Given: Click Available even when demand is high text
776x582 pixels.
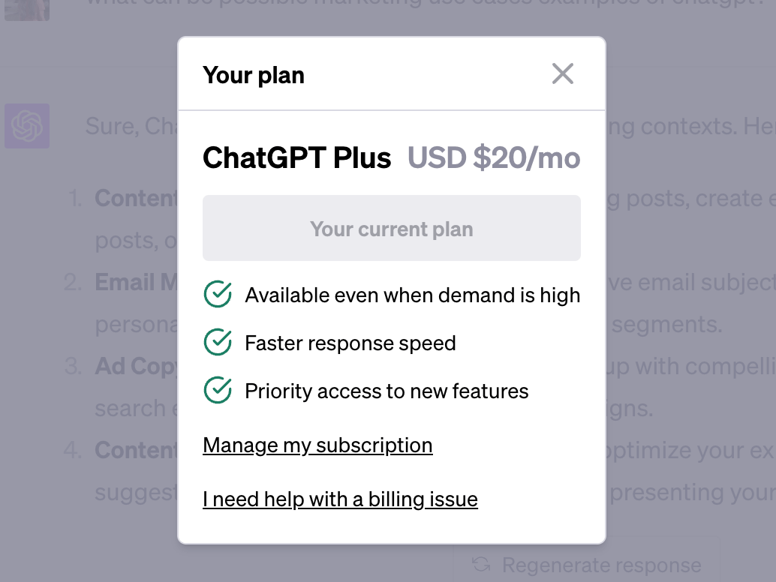Looking at the screenshot, I should click(412, 295).
